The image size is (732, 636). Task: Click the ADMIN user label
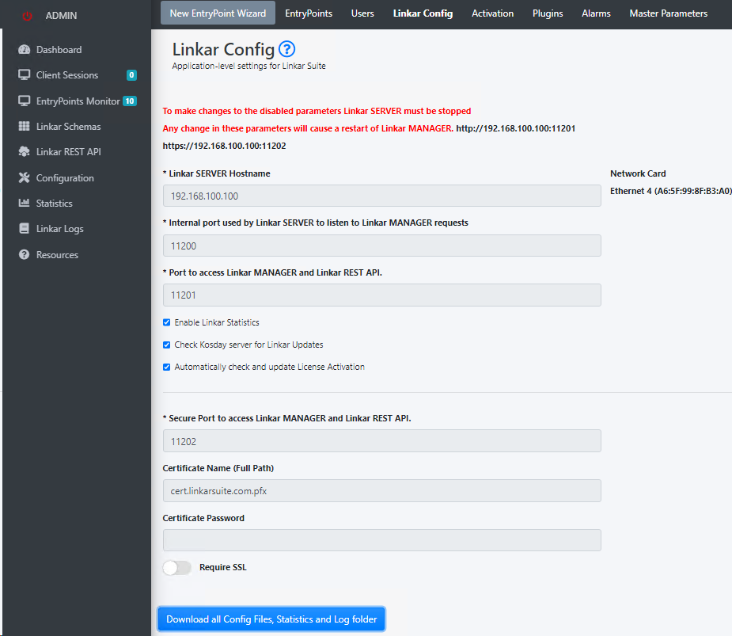(61, 16)
